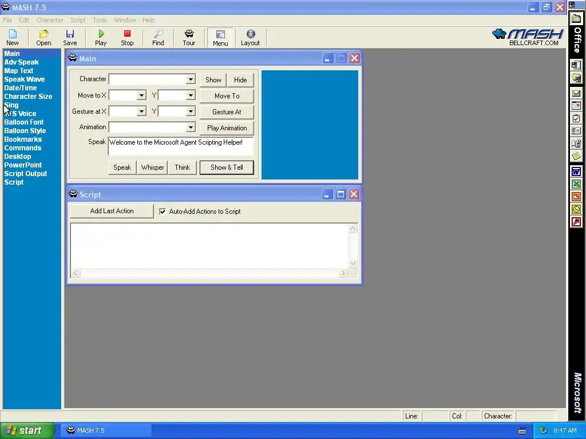Click the Add Last Action button
Viewport: 586px width, 439px height.
click(112, 211)
